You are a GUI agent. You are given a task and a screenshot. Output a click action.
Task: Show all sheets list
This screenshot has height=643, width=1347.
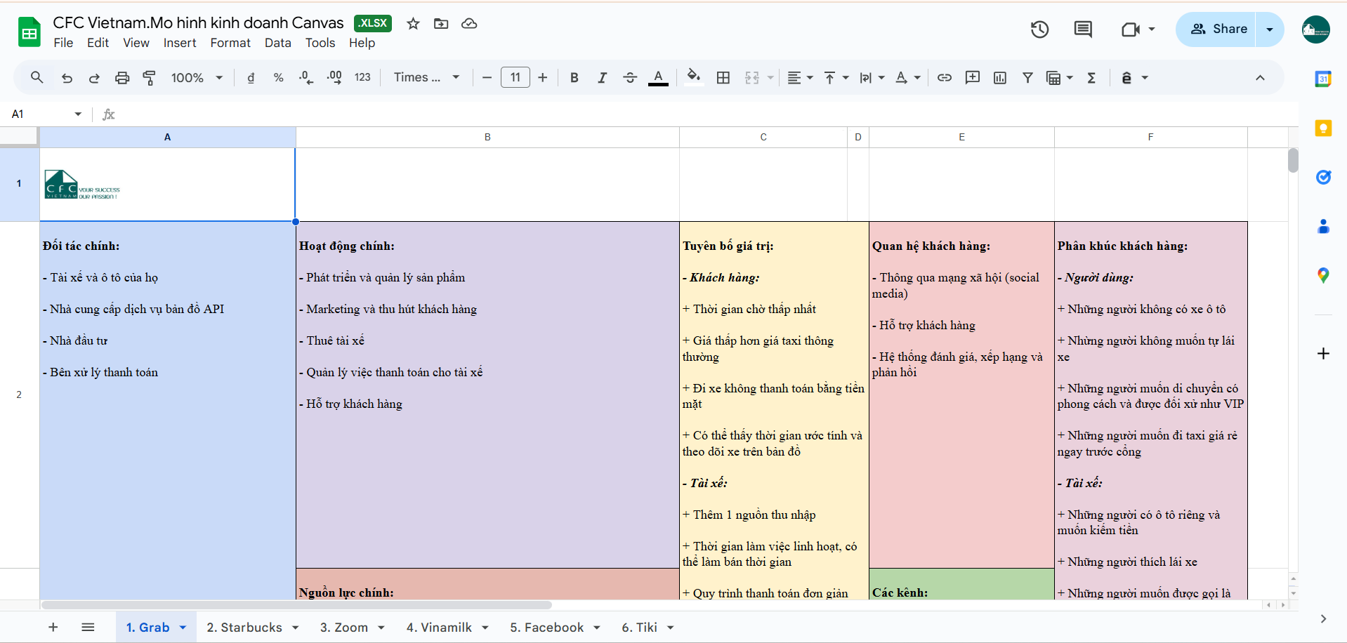[88, 628]
